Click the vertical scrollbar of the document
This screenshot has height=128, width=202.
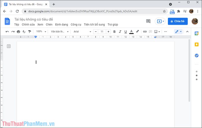(189, 70)
